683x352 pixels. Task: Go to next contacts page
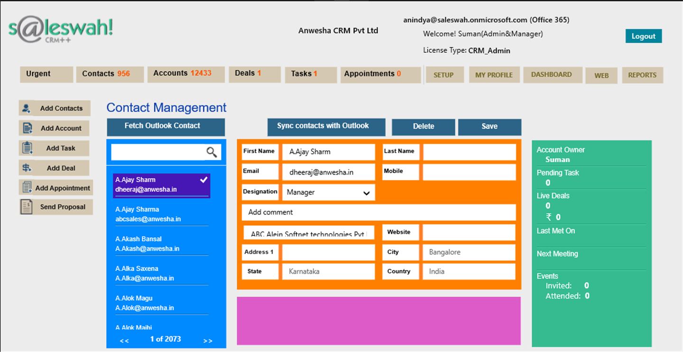(208, 341)
